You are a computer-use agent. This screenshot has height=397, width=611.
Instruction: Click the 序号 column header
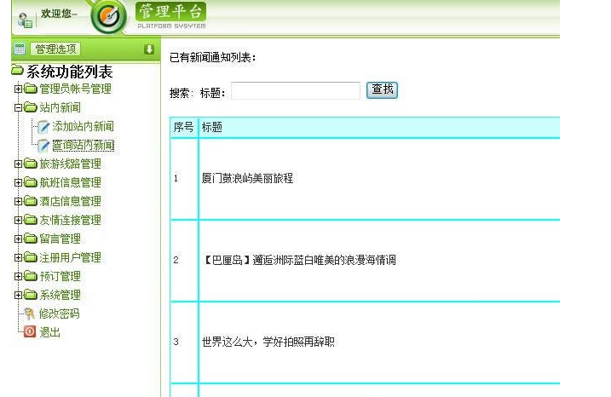183,127
